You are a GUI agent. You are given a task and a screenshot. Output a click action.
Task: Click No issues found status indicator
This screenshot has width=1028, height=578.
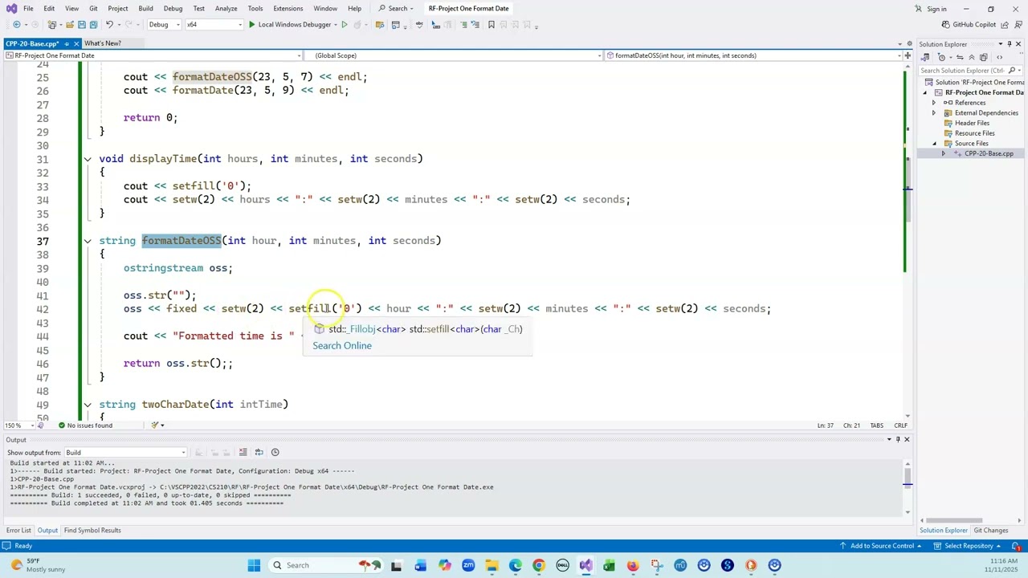tap(85, 425)
